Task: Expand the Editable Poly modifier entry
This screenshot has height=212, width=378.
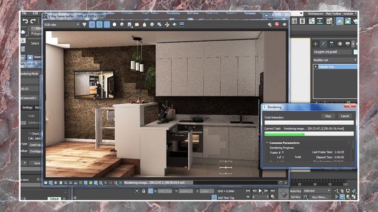Action: (x=315, y=67)
